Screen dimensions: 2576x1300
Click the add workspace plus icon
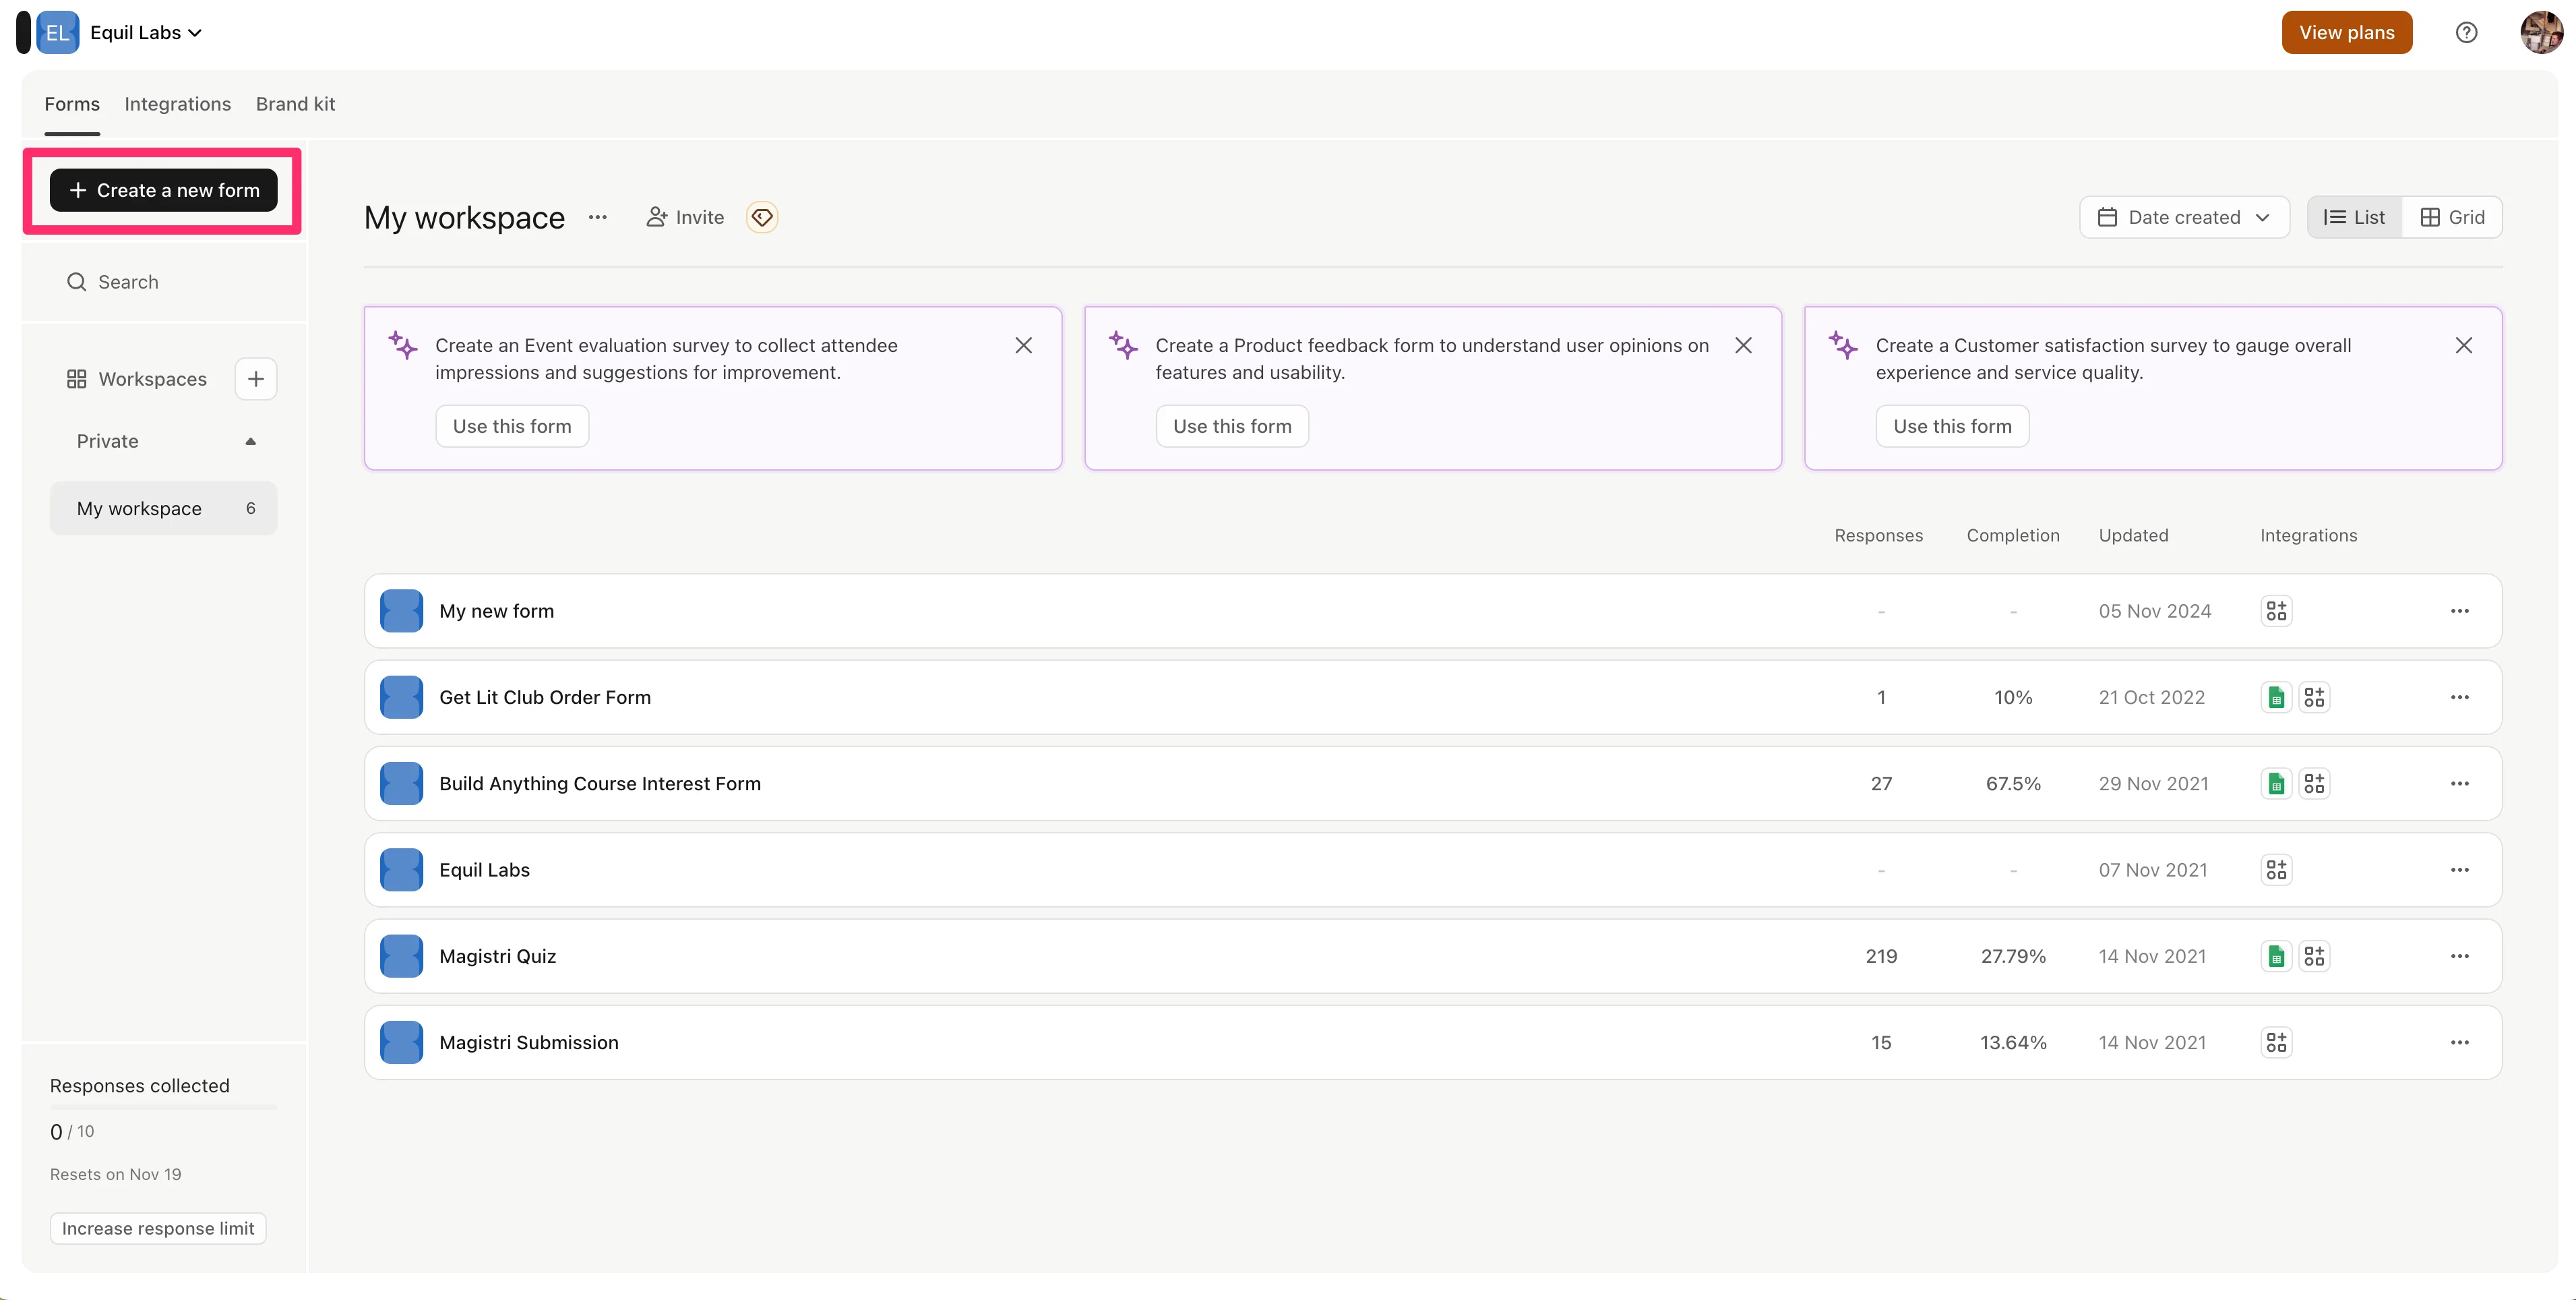pyautogui.click(x=256, y=380)
